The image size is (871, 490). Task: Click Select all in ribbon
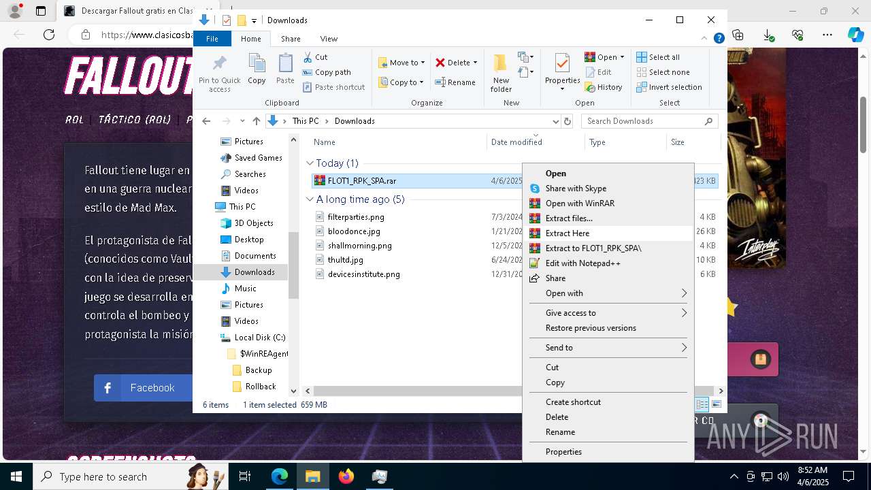click(658, 57)
